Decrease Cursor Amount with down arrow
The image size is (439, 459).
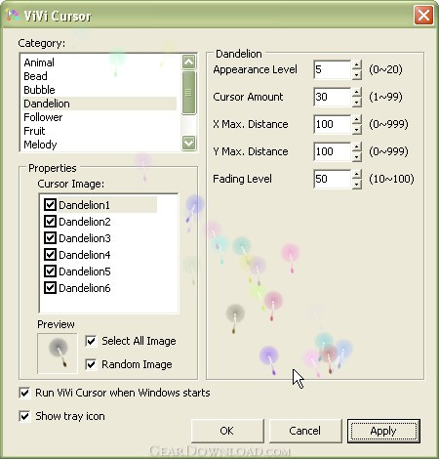click(357, 102)
